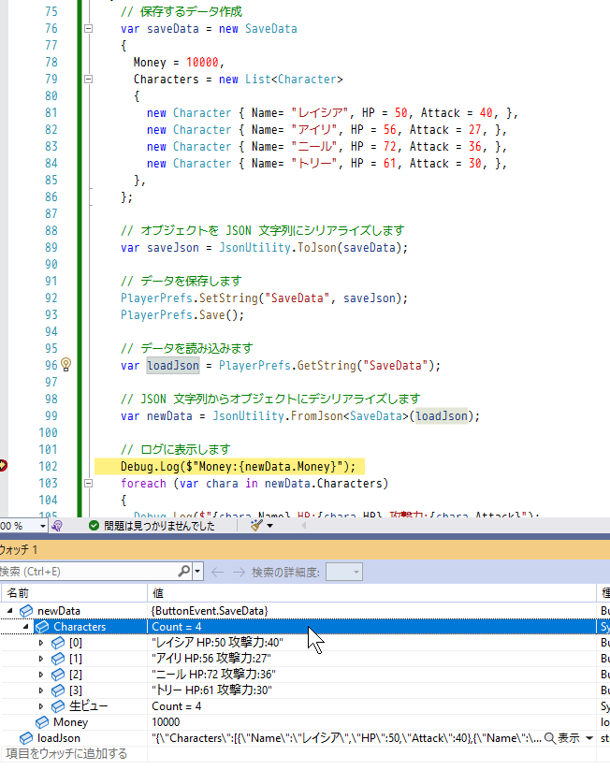Image resolution: width=610 pixels, height=770 pixels.
Task: Click the previous search result arrow
Action: click(x=218, y=572)
